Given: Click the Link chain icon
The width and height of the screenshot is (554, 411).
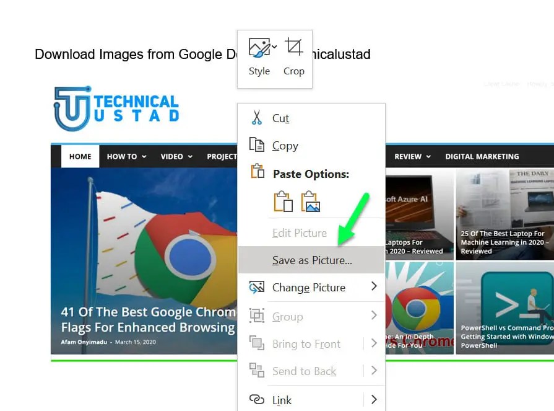Looking at the screenshot, I should 257,399.
